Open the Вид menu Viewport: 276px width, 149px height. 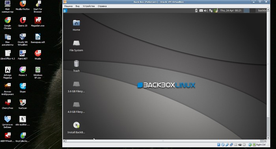click(77, 6)
